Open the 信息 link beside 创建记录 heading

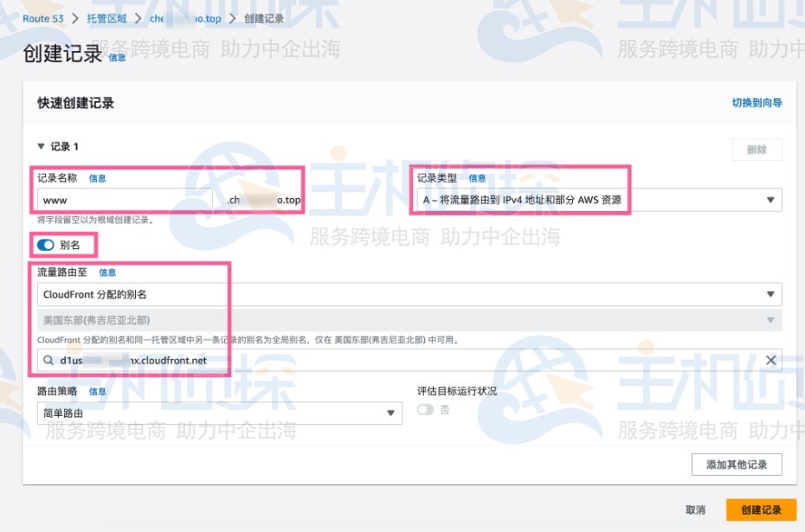(117, 57)
